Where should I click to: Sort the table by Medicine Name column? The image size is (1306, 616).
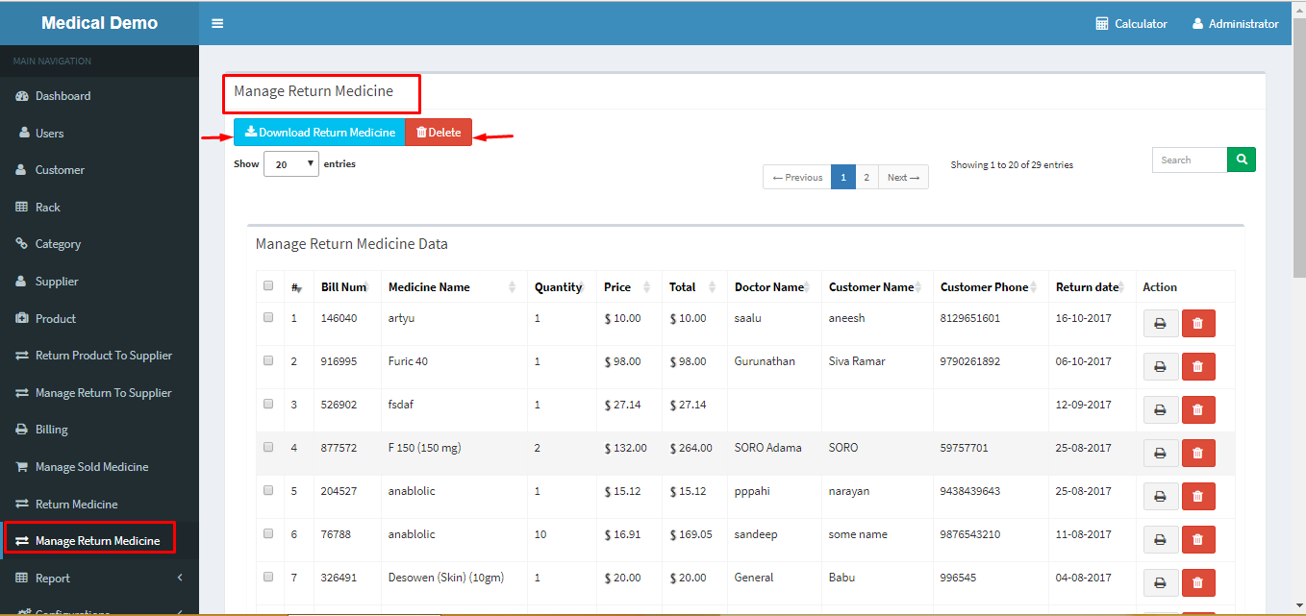click(x=454, y=286)
